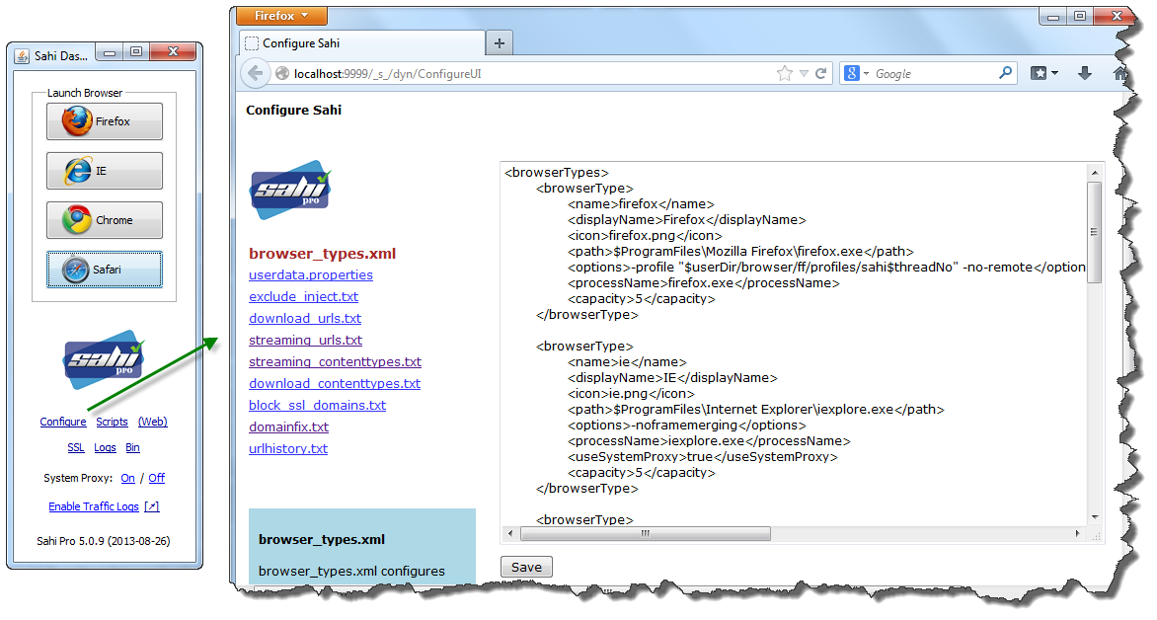The image size is (1157, 620).
Task: Open the bookmarks menu dropdown button
Action: [1044, 73]
